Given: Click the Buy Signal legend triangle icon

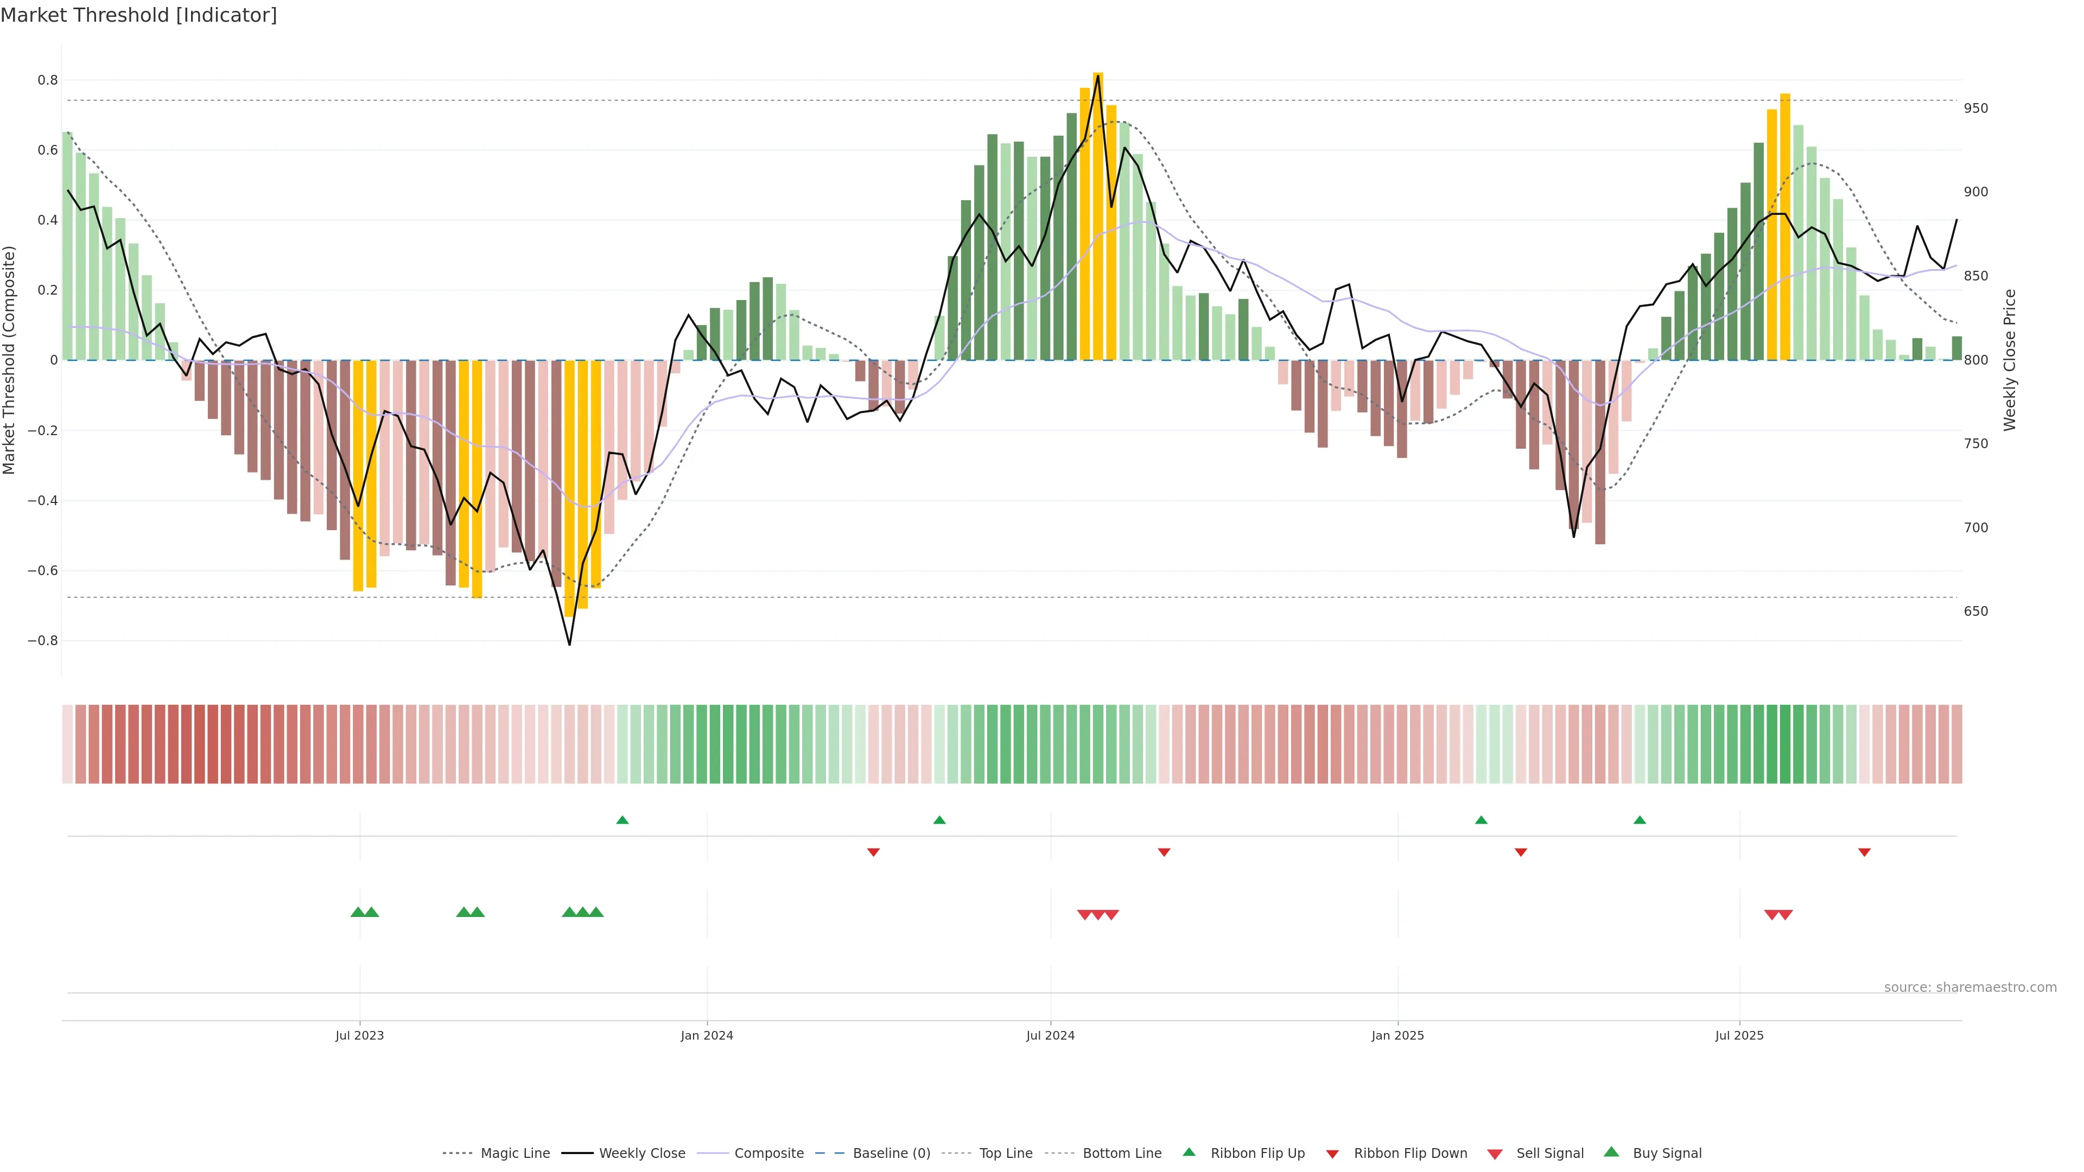Looking at the screenshot, I should [x=1611, y=1152].
